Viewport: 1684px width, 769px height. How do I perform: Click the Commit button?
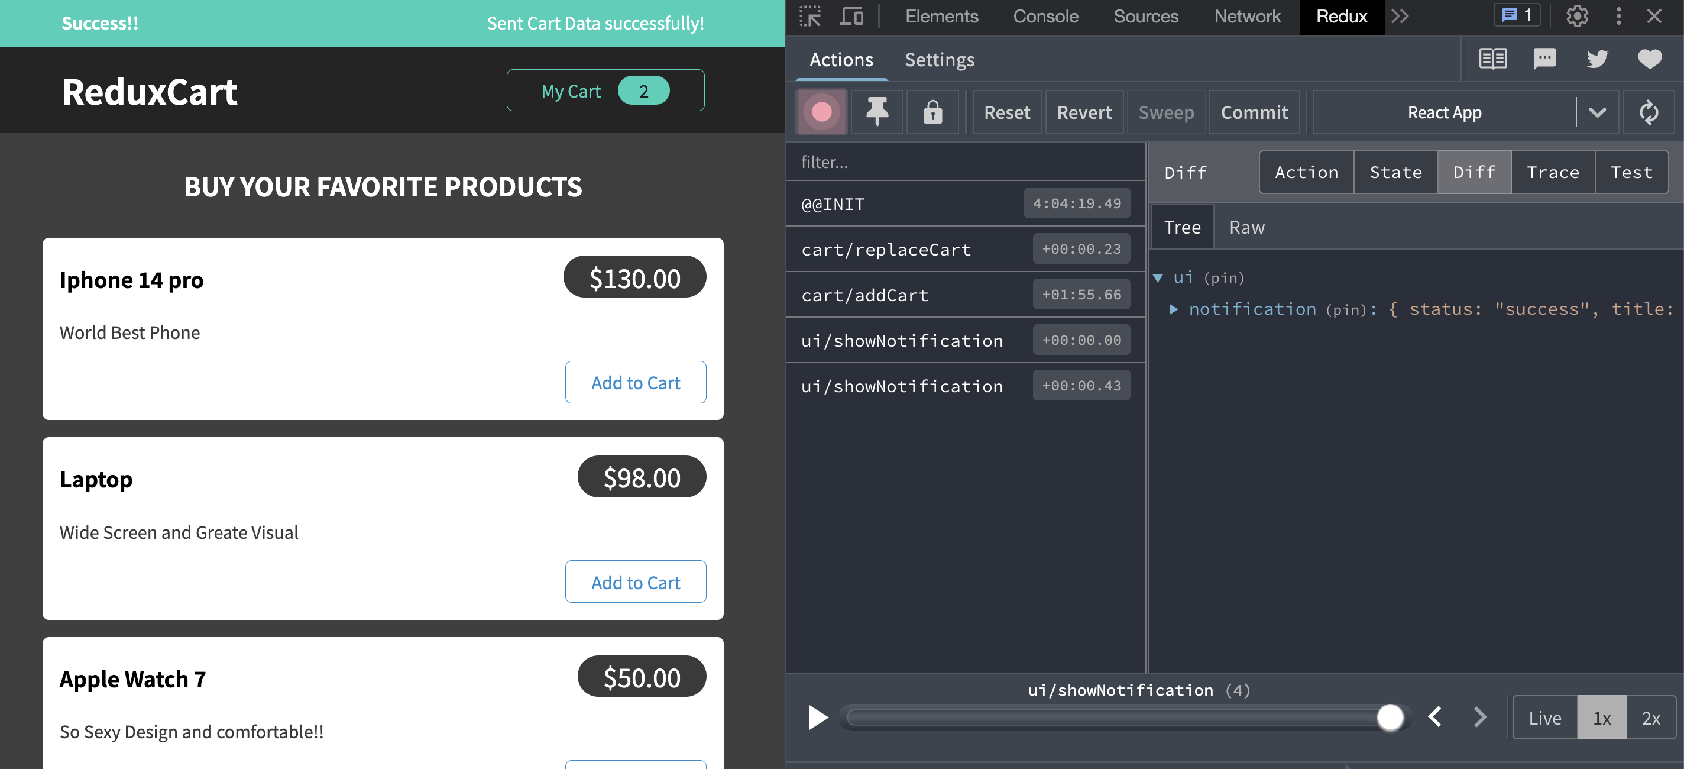pos(1254,112)
